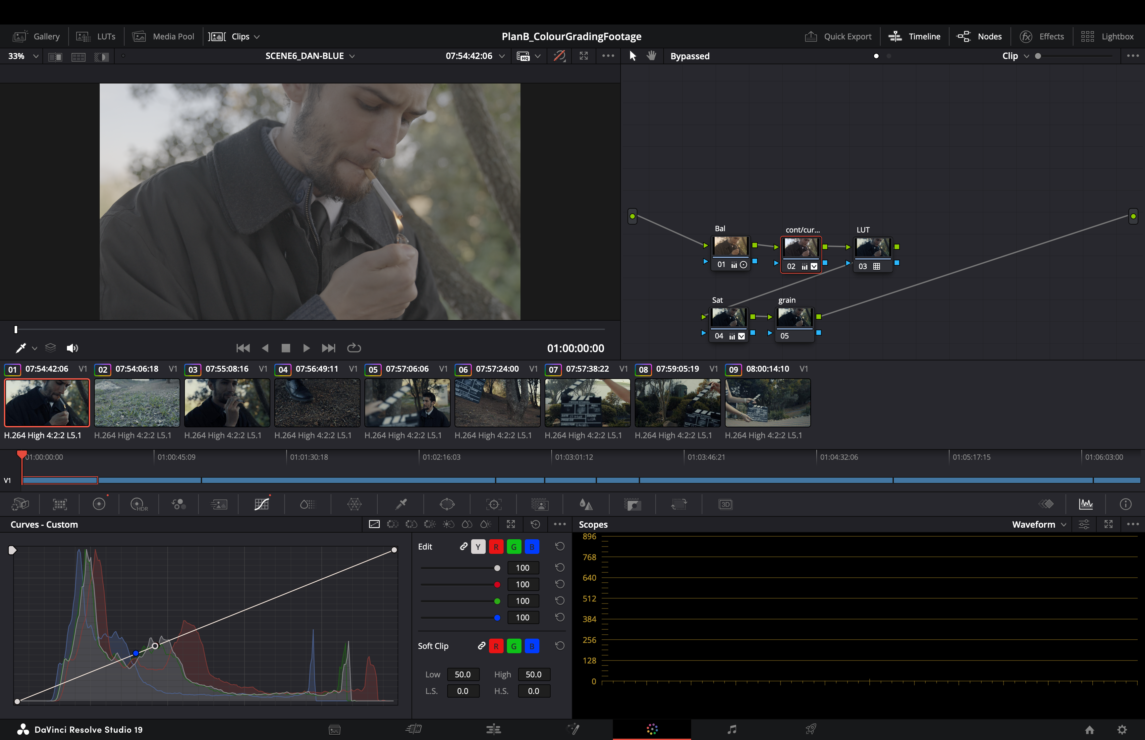Viewport: 1145px width, 740px height.
Task: Click the blue channel intensity slider handle
Action: [497, 617]
